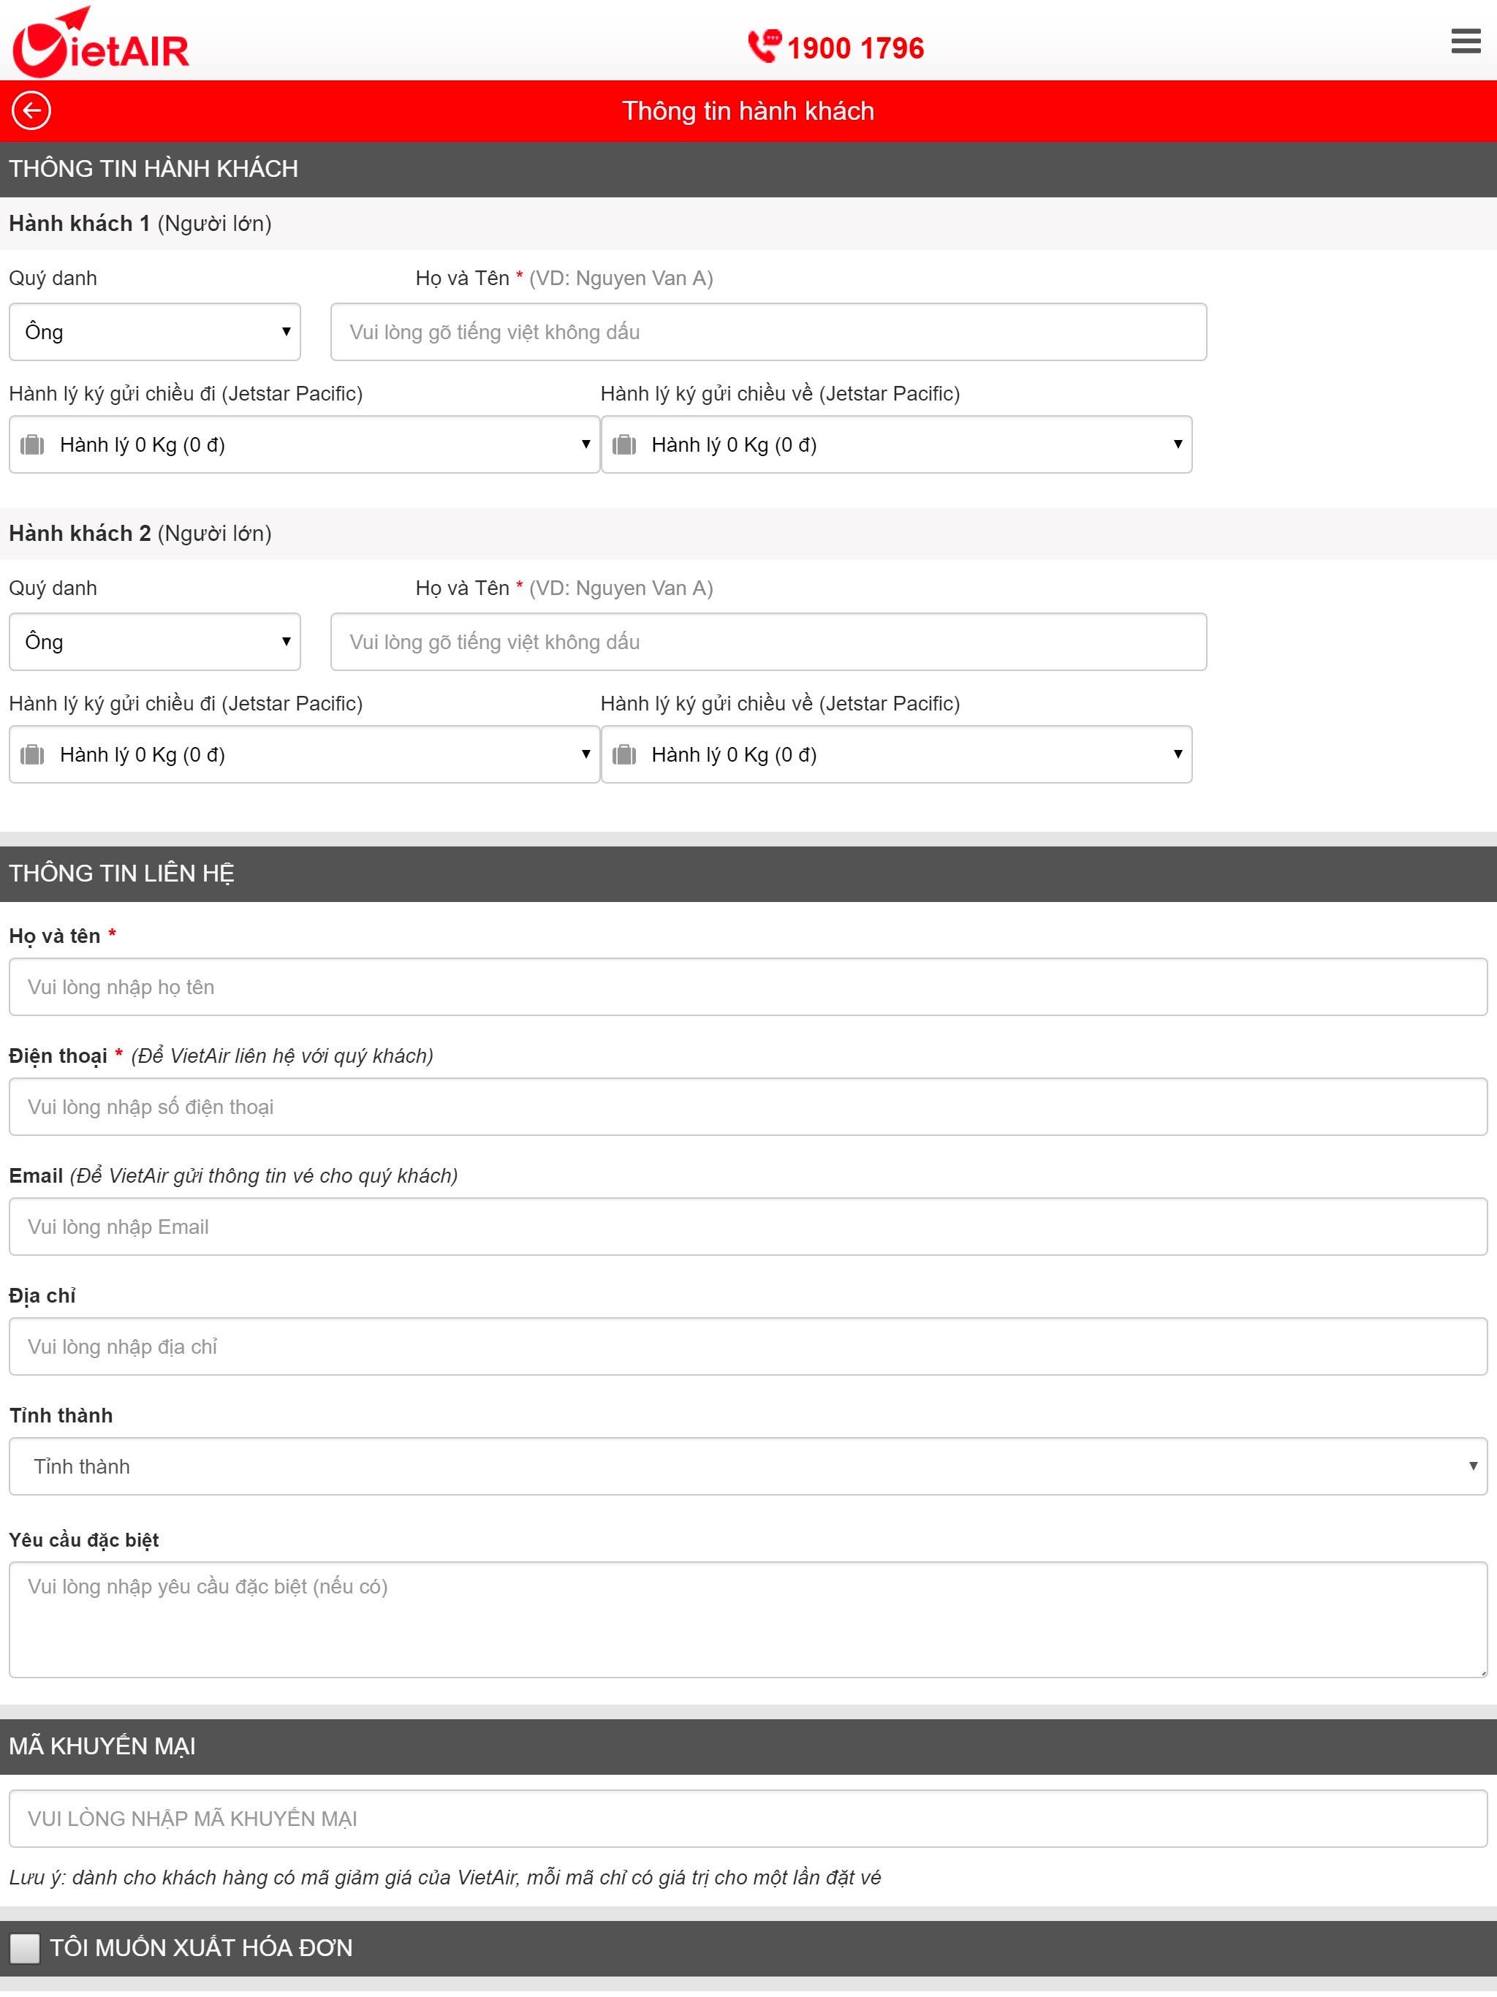Click the promo code input field
This screenshot has height=1997, width=1497.
748,1818
